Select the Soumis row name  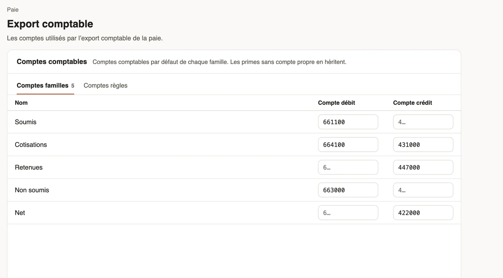(25, 122)
